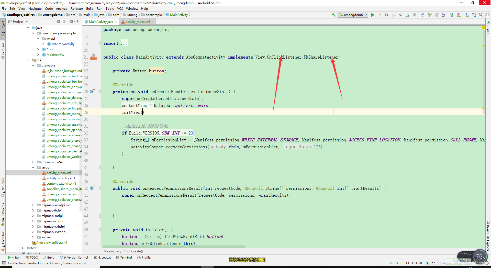Click related XML file gutter icon at line 21
The image size is (491, 268).
[93, 57]
